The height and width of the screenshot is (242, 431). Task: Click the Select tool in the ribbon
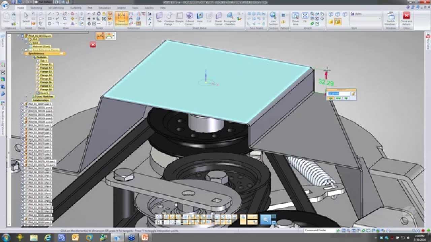click(x=26, y=18)
